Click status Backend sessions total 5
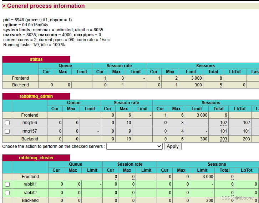Screen dimensions: 259x203 pos(221,85)
